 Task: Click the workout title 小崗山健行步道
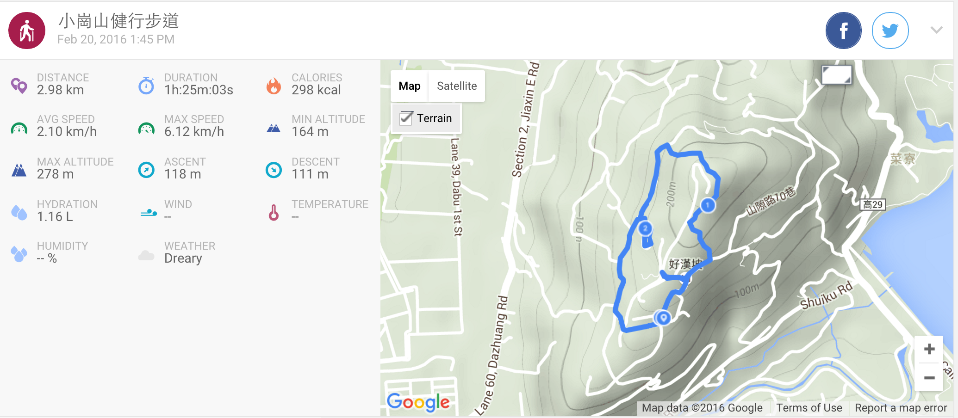118,21
